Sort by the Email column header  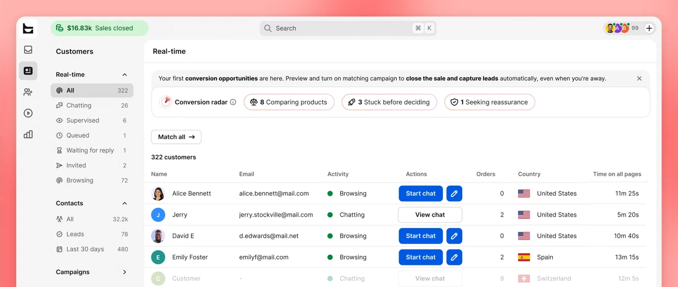[247, 174]
